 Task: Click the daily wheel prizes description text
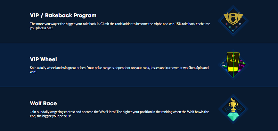tap(119, 70)
